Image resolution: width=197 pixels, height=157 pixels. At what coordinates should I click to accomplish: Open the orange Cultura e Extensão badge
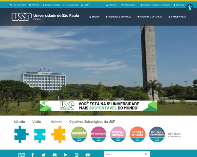(138, 134)
